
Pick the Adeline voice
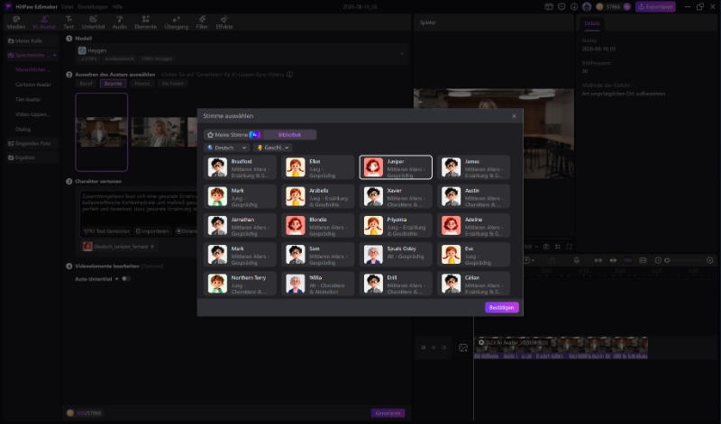pyautogui.click(x=474, y=226)
